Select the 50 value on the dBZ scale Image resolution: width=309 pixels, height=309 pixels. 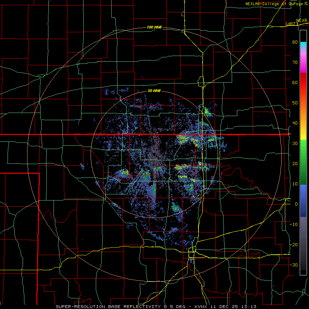[295, 103]
